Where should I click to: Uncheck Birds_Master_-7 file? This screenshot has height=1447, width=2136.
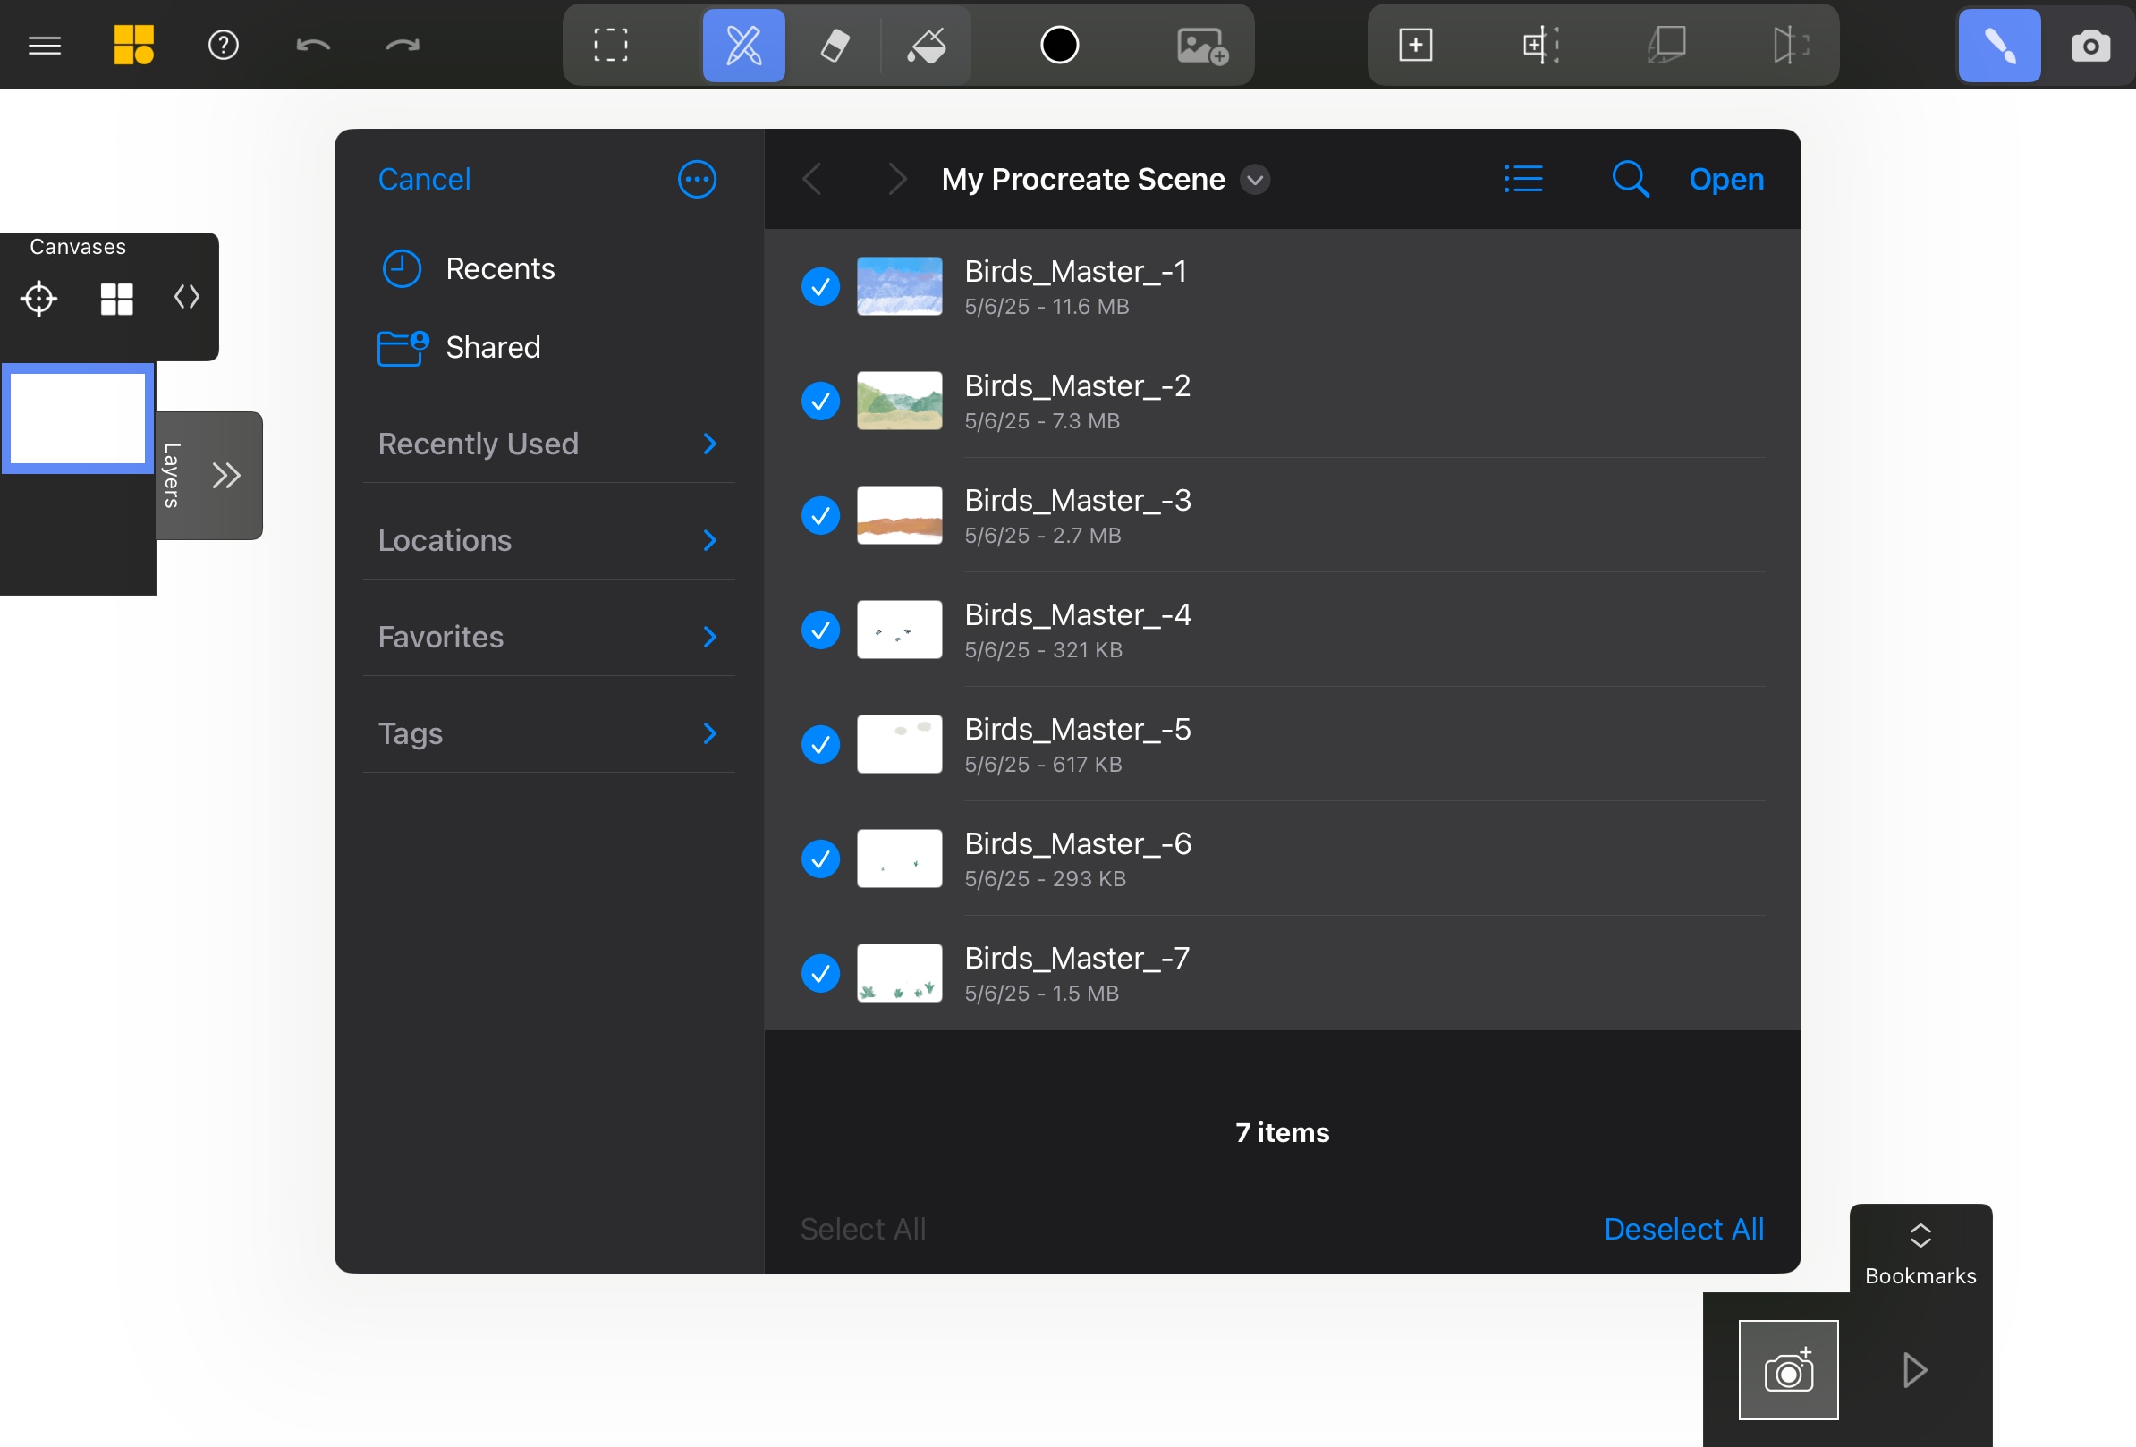[820, 973]
